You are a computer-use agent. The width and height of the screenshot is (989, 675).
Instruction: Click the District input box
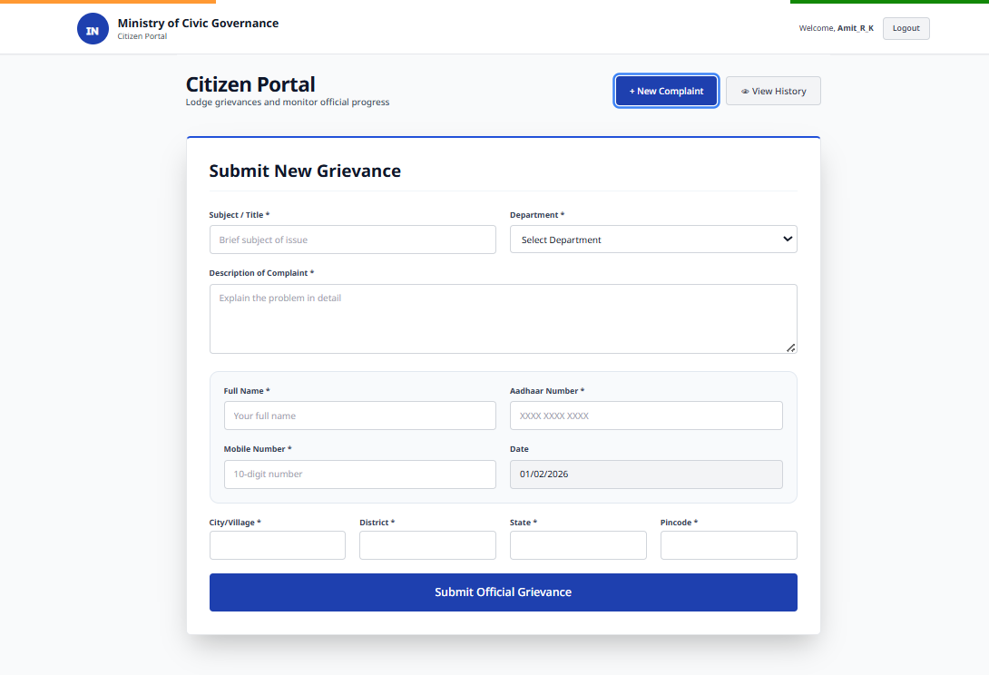(x=427, y=544)
